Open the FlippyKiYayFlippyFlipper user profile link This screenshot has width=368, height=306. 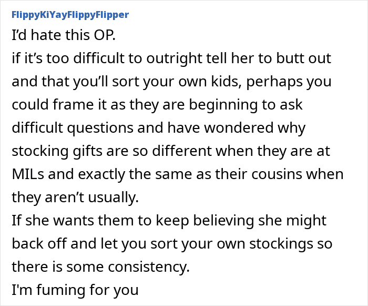(x=70, y=14)
